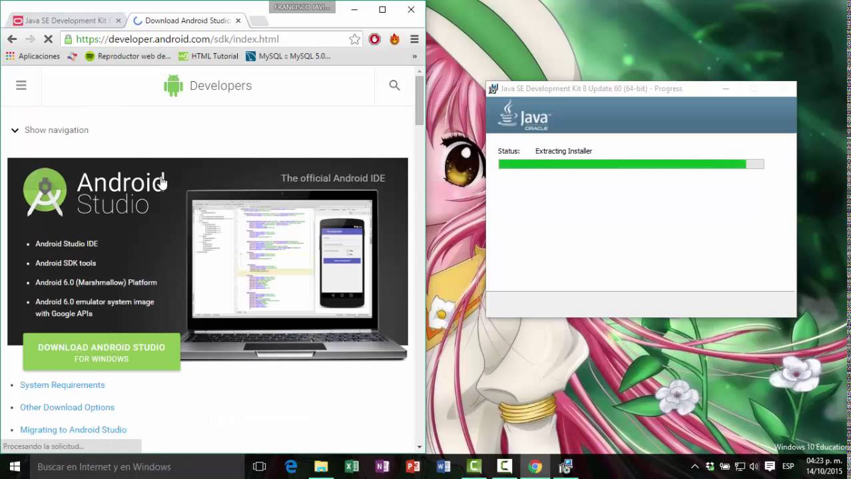Click 'The official Android IDE' text
Screen dimensions: 851x479
[333, 178]
